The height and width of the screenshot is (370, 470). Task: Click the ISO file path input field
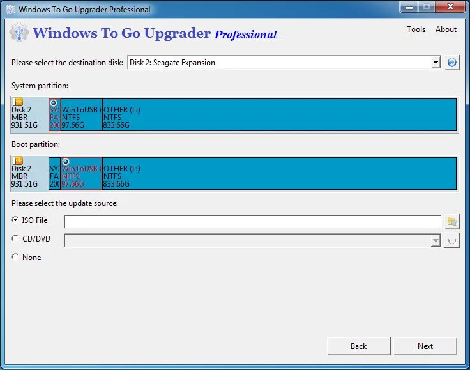point(252,222)
